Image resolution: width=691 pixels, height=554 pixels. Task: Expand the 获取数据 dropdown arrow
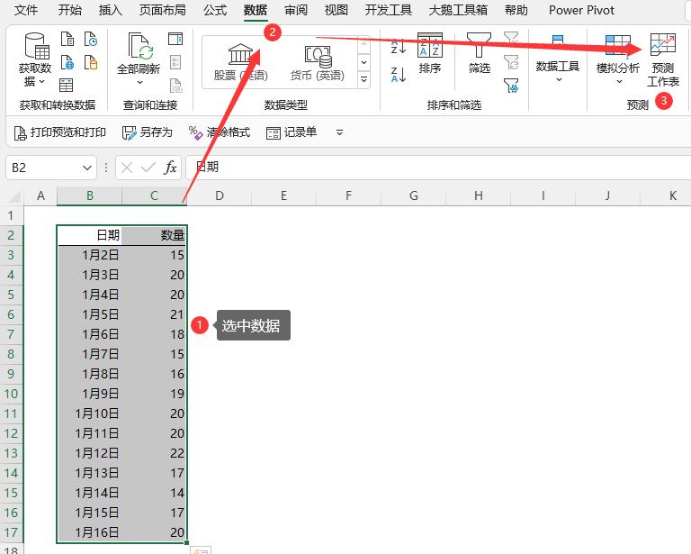[42, 82]
